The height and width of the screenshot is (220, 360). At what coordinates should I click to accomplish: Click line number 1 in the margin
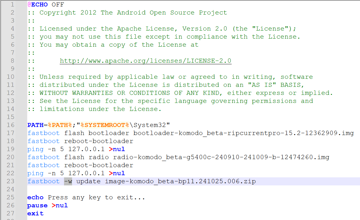click(x=12, y=5)
